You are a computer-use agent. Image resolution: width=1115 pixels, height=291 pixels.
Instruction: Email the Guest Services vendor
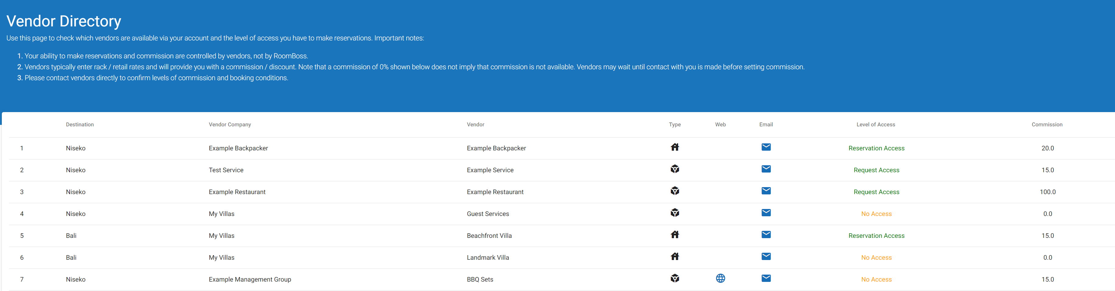(766, 213)
